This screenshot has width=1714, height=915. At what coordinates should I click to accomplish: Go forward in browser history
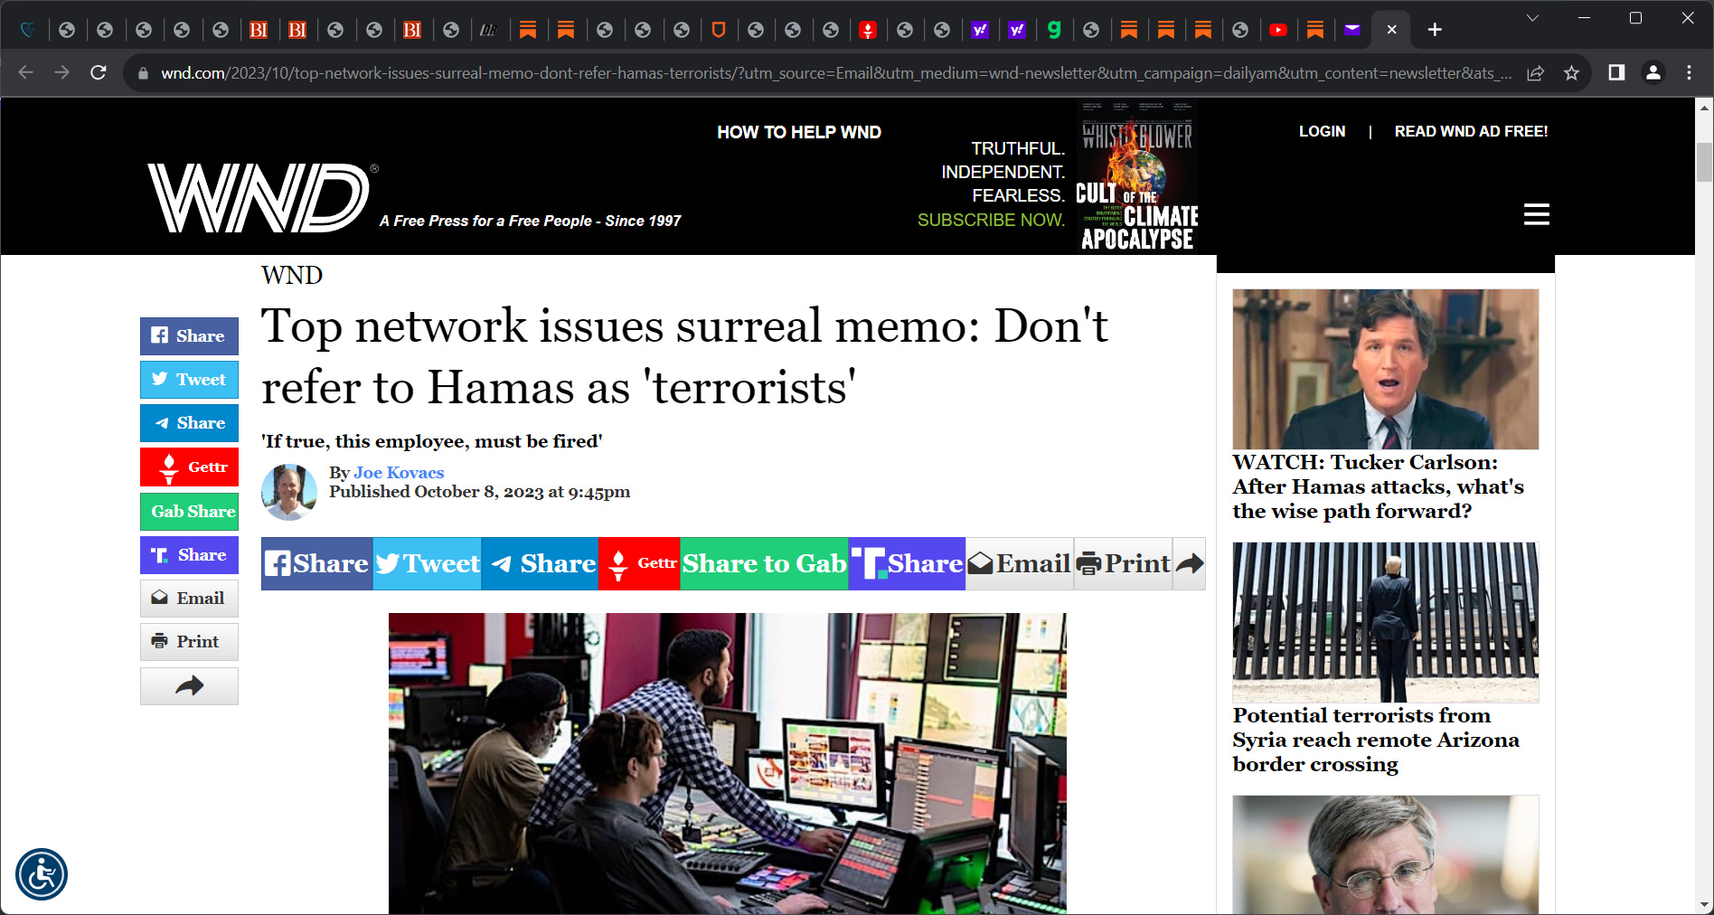61,72
